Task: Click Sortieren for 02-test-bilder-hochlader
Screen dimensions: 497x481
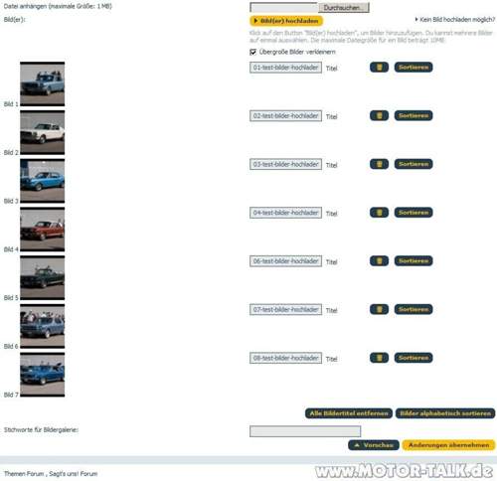Action: pyautogui.click(x=414, y=115)
